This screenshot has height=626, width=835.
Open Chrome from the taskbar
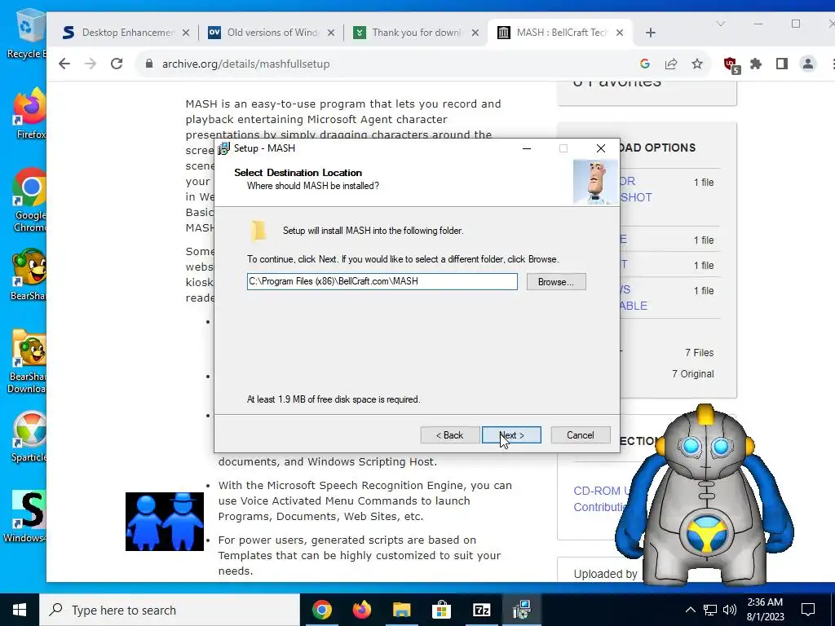[x=321, y=610]
